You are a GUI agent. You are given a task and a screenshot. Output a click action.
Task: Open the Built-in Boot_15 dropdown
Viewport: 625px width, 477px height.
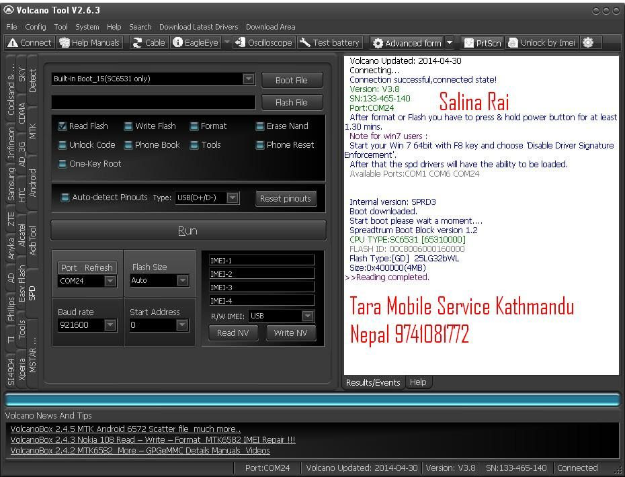[249, 79]
